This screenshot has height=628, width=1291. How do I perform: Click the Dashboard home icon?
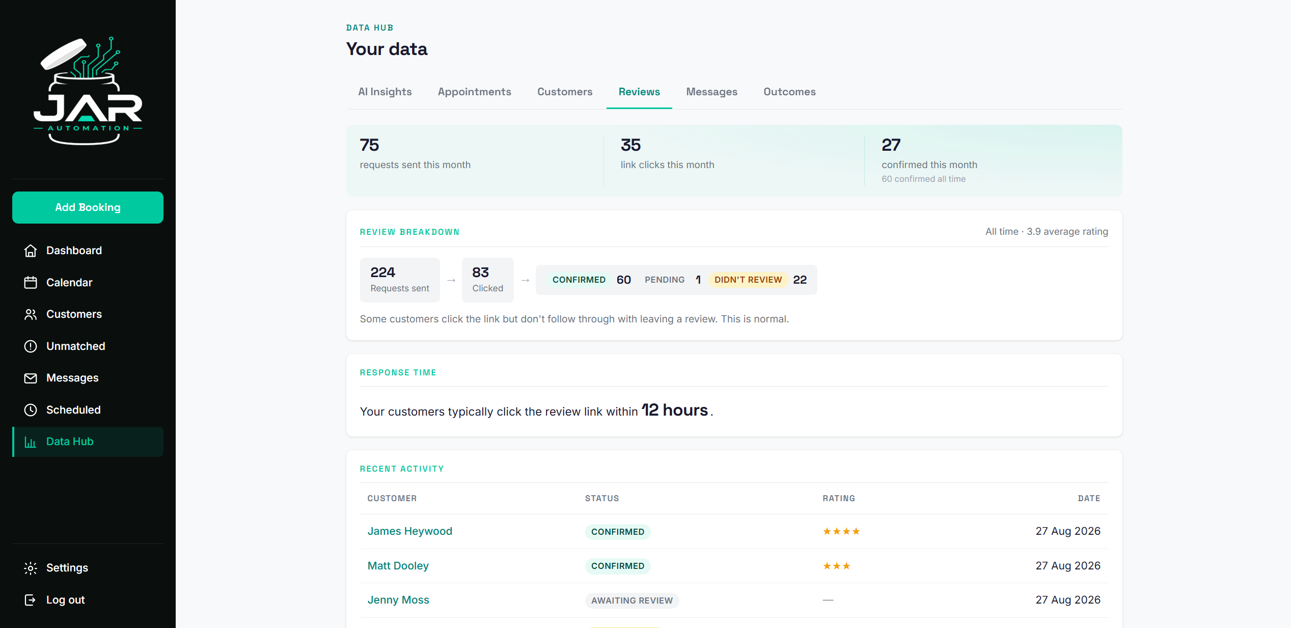click(31, 251)
